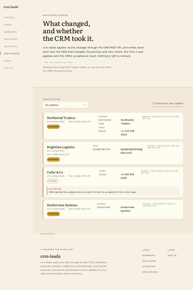Click the Applied badge on Brightline Logistics

pyautogui.click(x=53, y=159)
